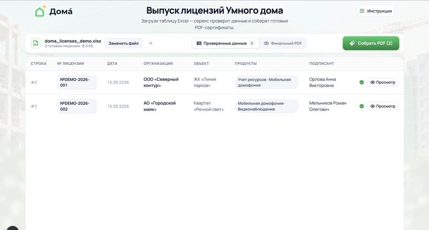Click object Квартал «Речной свет»

209,106
